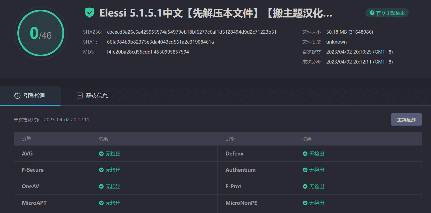Select the SHA1 hash value 66fa984b...
Screen dimensions: 431x213
(160, 42)
